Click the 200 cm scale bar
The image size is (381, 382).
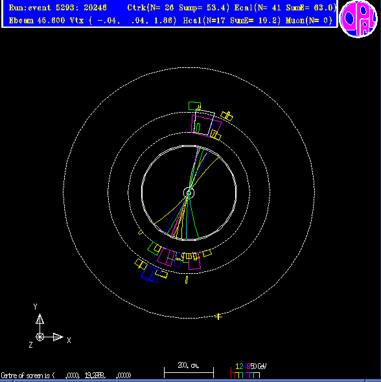pyautogui.click(x=189, y=370)
